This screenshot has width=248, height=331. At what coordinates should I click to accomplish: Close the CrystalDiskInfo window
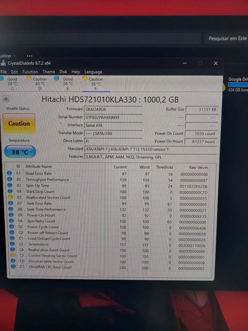(216, 63)
